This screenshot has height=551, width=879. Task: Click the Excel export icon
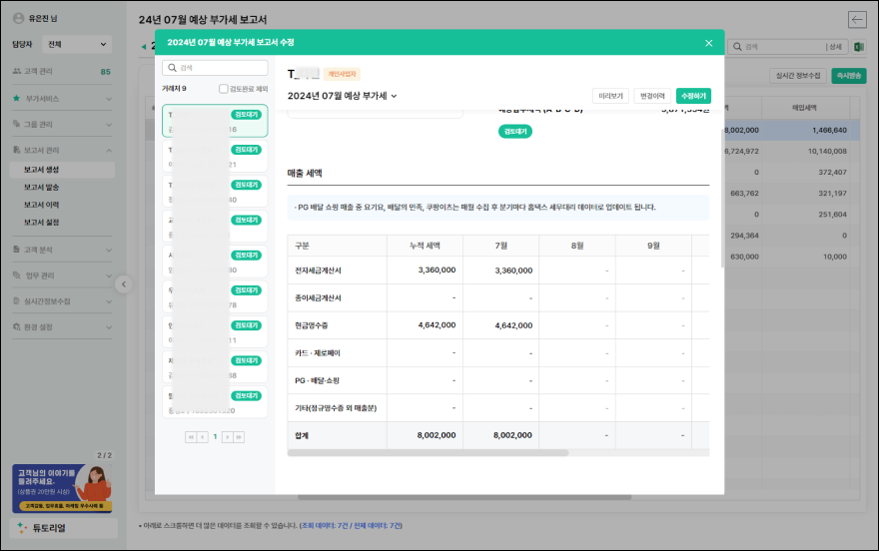858,46
